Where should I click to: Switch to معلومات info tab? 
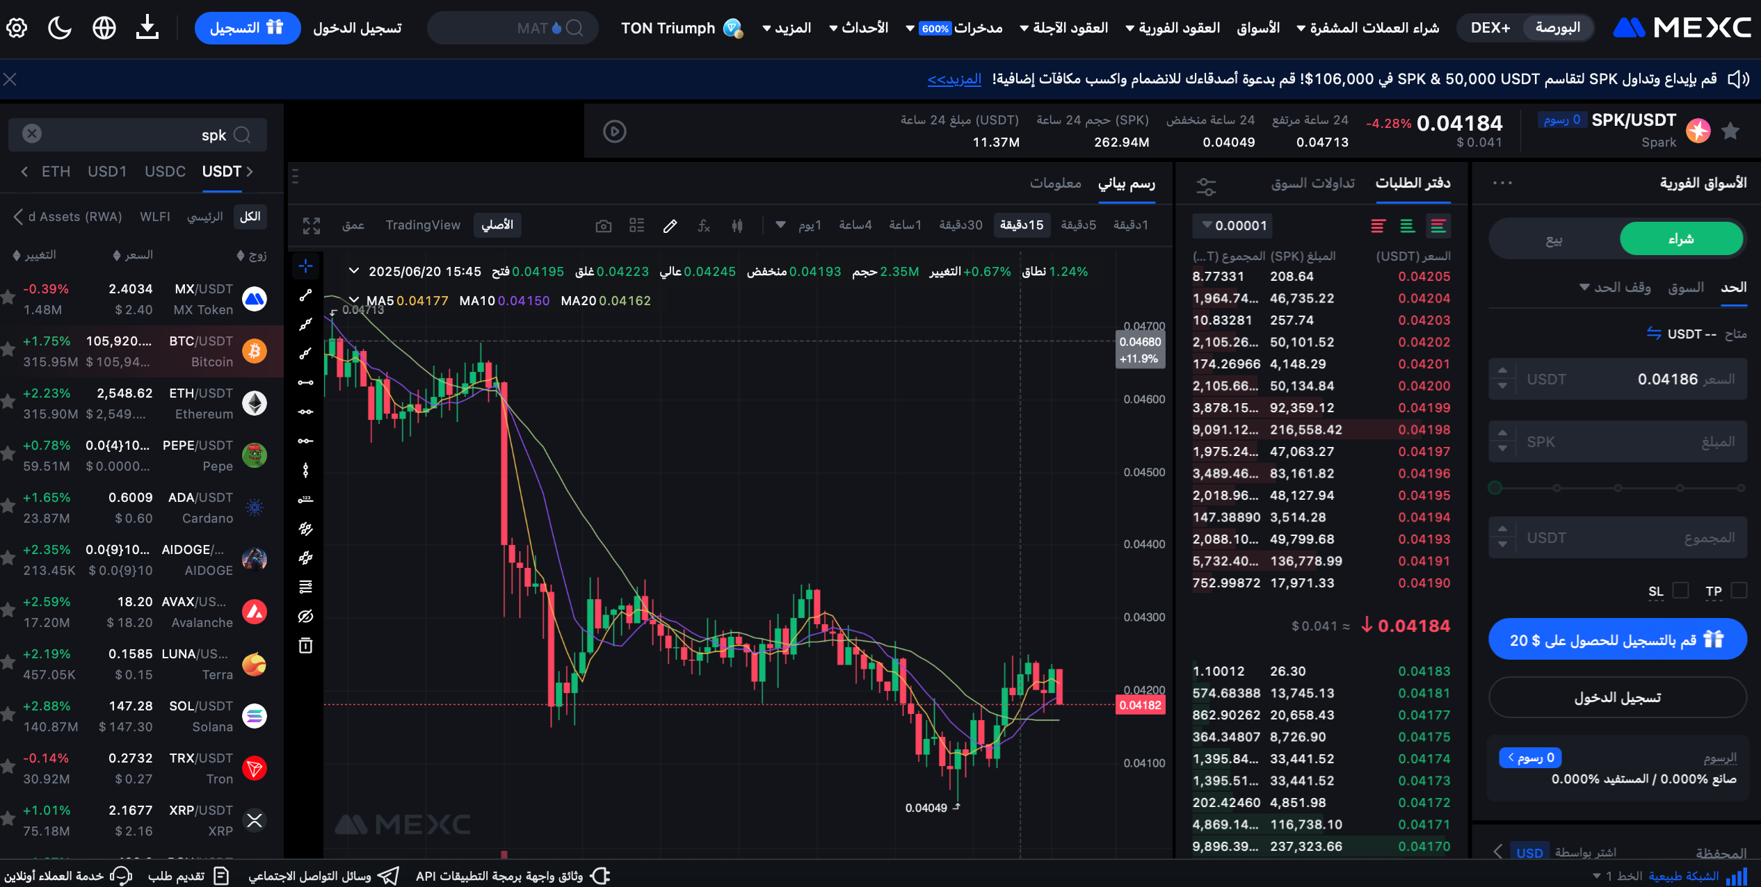tap(1055, 183)
